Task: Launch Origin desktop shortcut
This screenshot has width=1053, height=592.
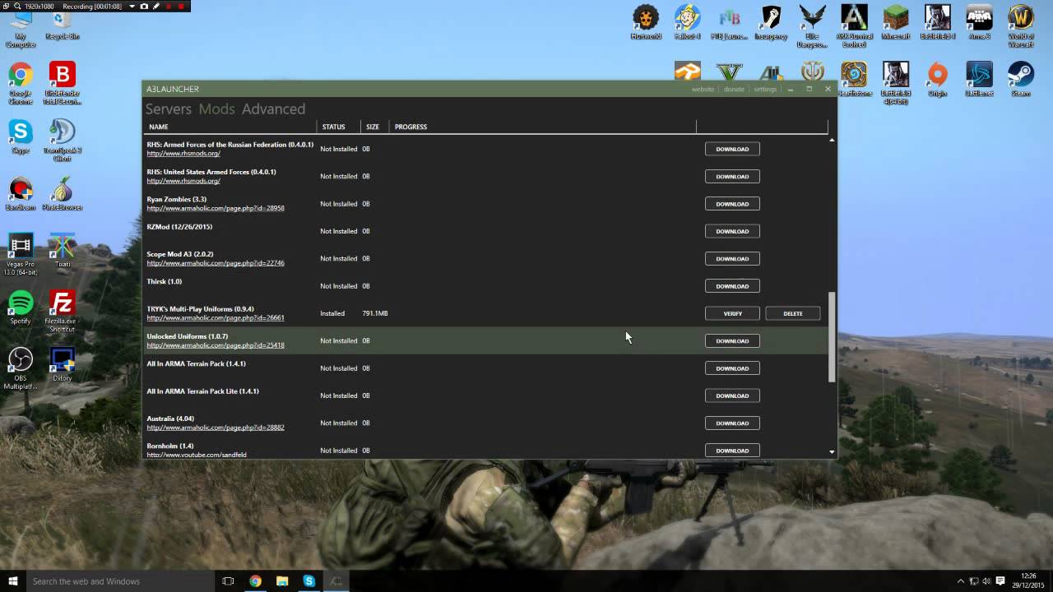Action: (938, 80)
